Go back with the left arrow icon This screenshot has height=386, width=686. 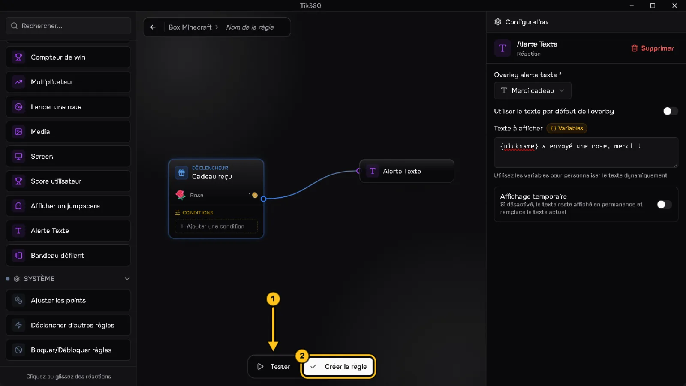pyautogui.click(x=153, y=27)
